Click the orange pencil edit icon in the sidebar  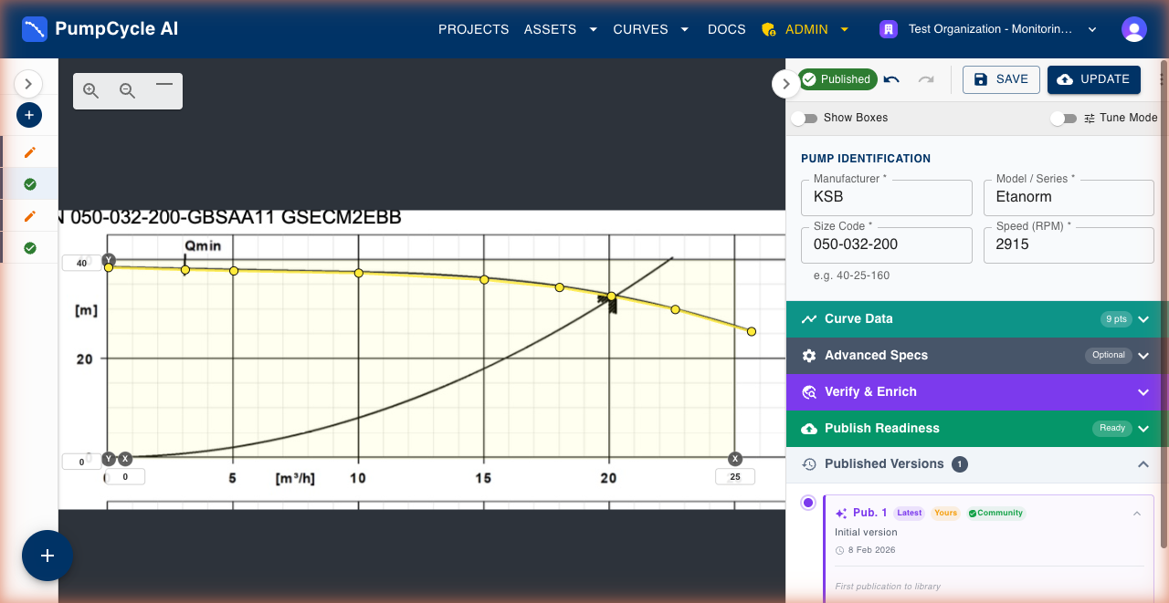pos(28,151)
